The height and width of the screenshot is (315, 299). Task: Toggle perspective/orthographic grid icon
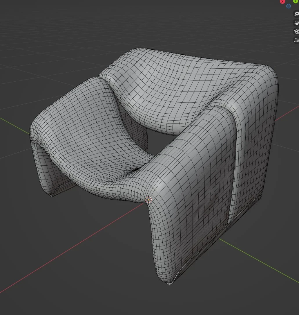[296, 40]
